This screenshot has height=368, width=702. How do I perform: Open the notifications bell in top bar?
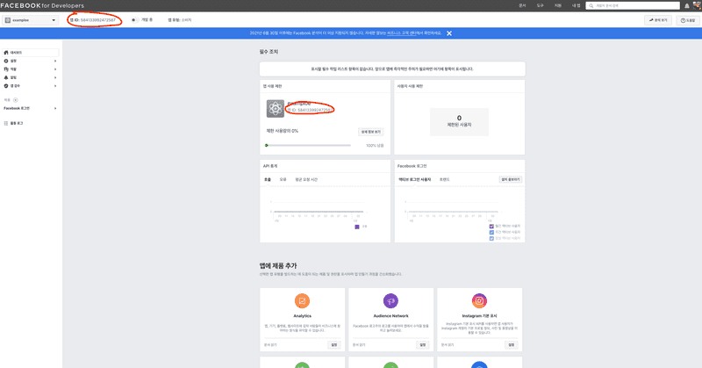point(687,6)
